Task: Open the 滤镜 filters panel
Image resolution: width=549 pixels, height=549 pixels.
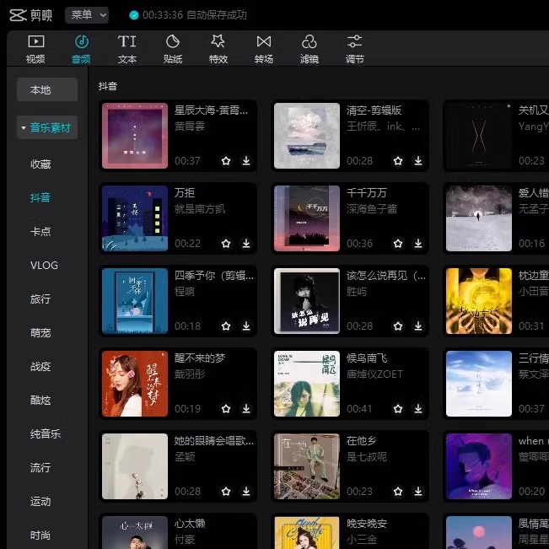Action: coord(309,49)
